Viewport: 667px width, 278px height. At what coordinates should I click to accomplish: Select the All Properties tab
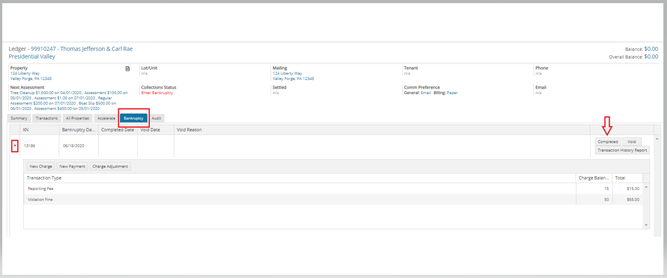[77, 118]
